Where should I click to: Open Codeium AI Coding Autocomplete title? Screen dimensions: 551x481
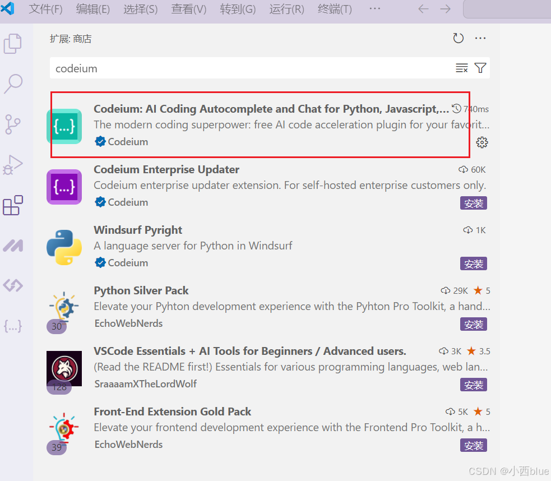[x=271, y=109]
